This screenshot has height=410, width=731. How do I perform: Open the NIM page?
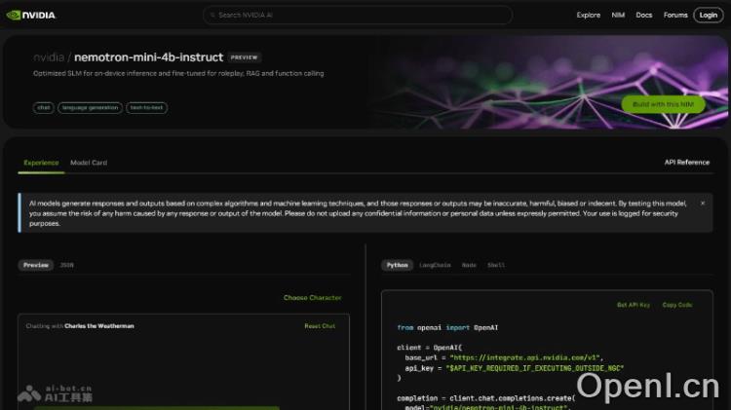click(618, 16)
